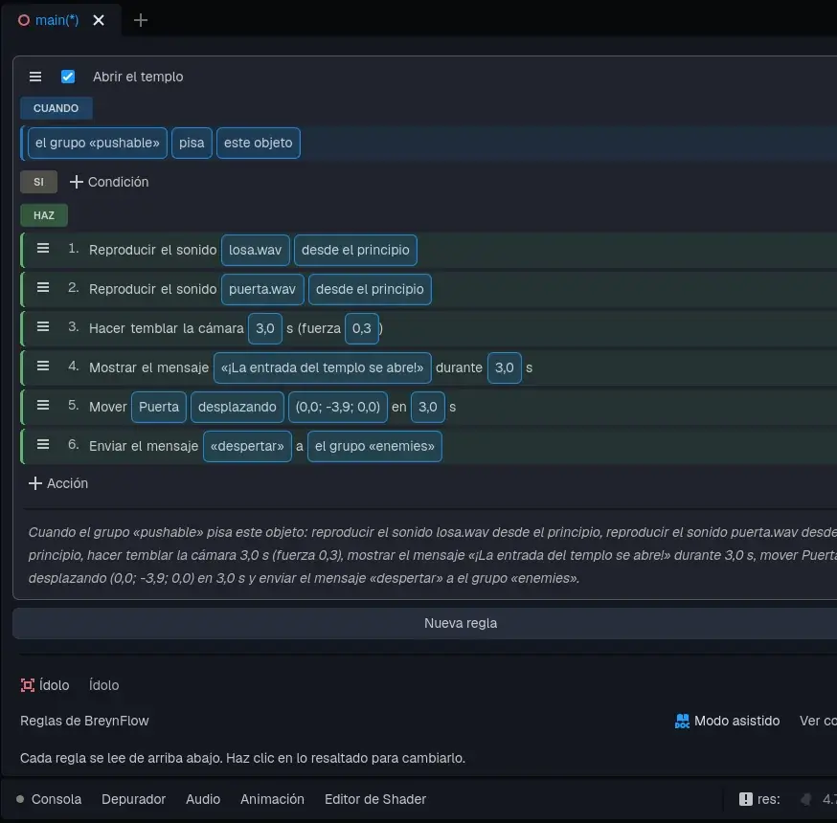Change losa.wav playback mode desde el principio
Image resolution: width=837 pixels, height=823 pixels.
[x=355, y=250]
